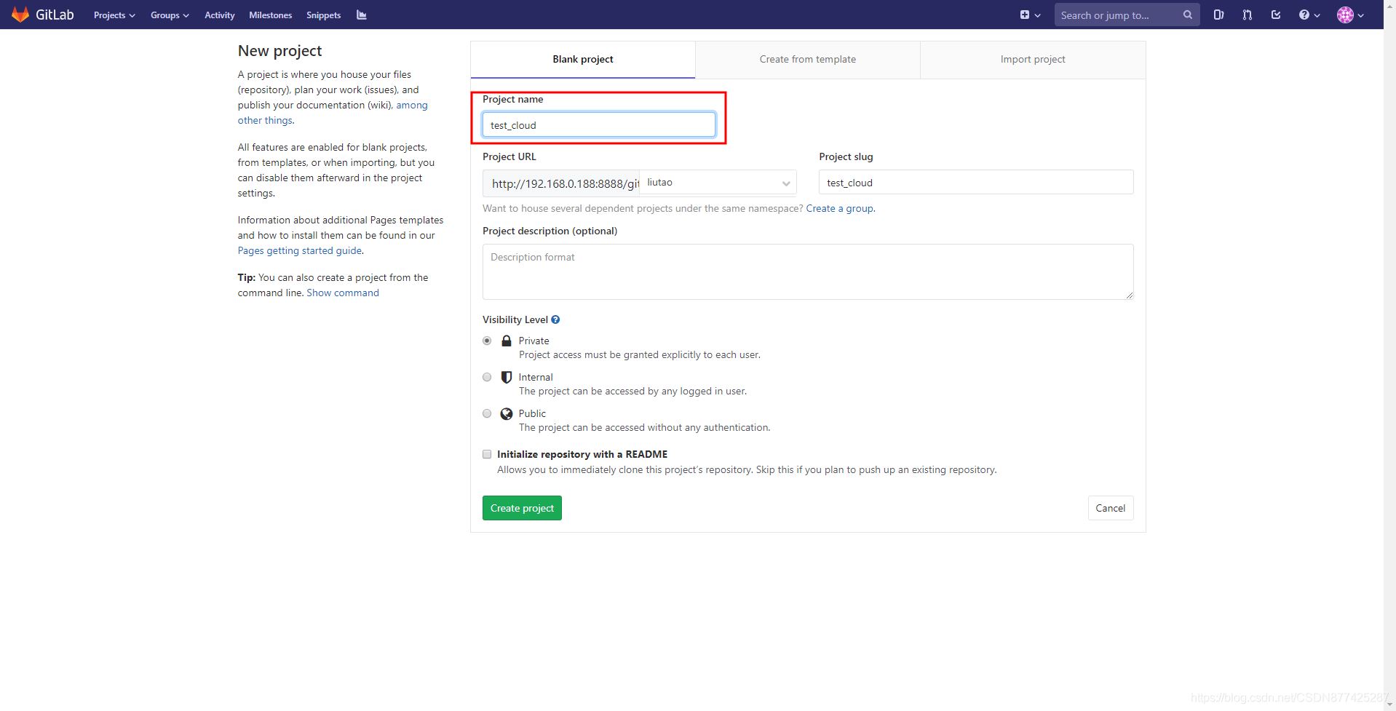This screenshot has height=711, width=1396.
Task: Click the GitLab fox logo
Action: [20, 15]
